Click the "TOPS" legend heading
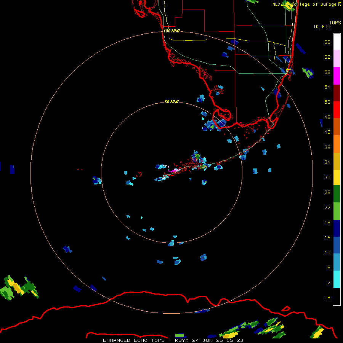The height and width of the screenshot is (343, 343). point(335,22)
